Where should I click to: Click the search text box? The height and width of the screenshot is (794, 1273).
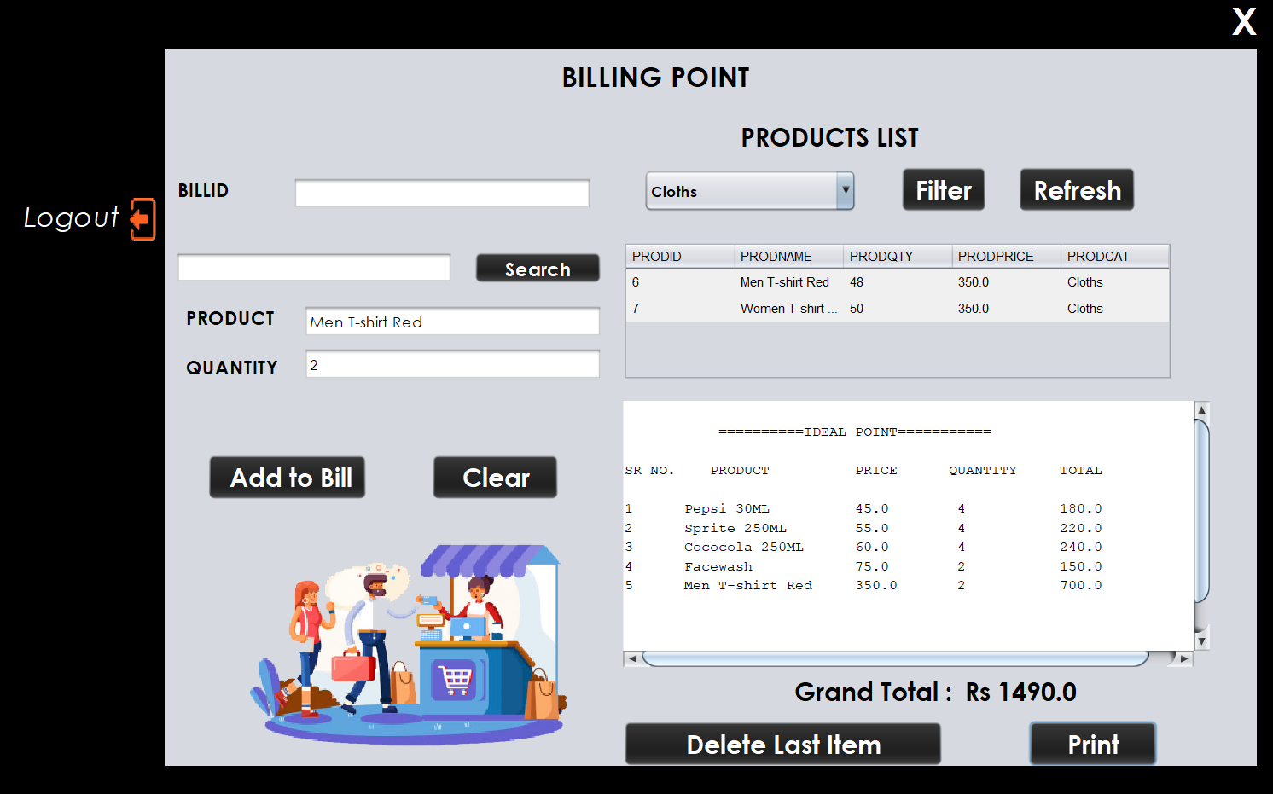pyautogui.click(x=313, y=267)
